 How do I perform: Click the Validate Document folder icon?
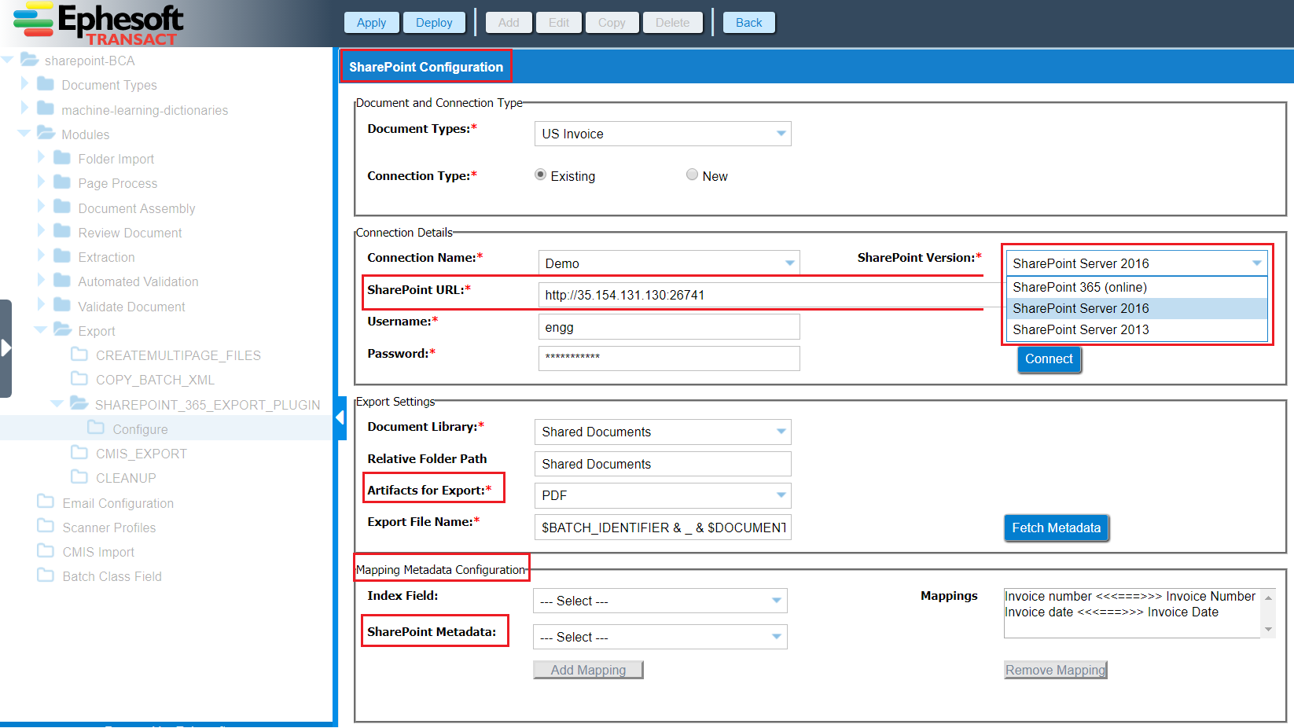point(62,306)
